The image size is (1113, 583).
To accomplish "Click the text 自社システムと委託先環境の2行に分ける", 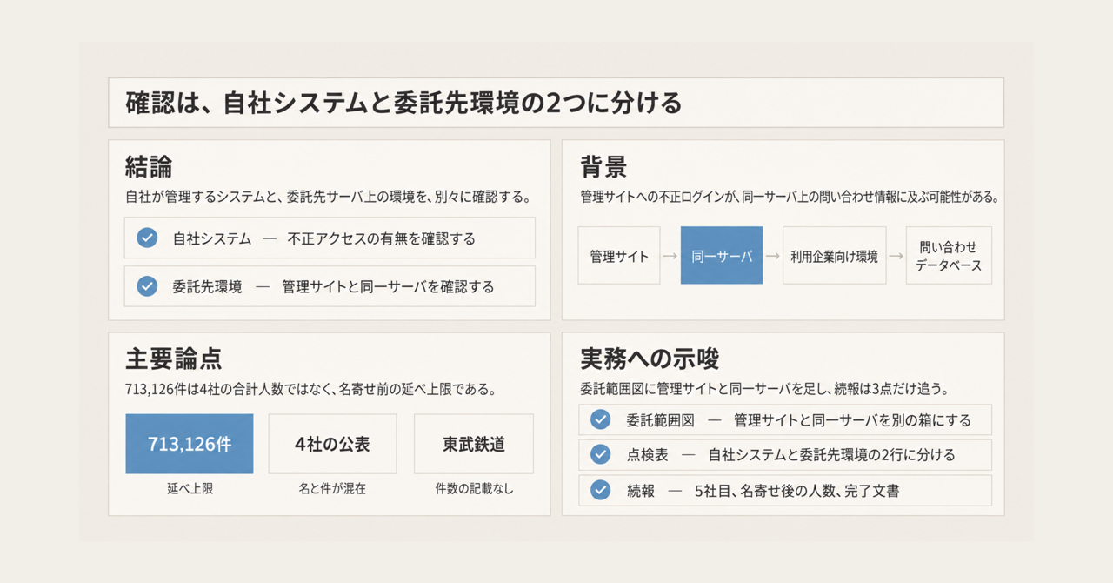I will pyautogui.click(x=831, y=455).
